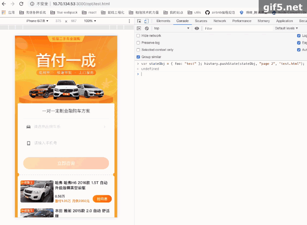
Task: Click the 哈弗 哈弗H6 2016款 listing title
Action: coord(81,185)
